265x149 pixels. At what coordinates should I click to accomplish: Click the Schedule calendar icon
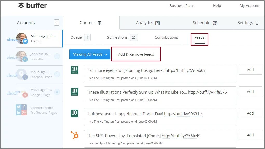pyautogui.click(x=215, y=23)
